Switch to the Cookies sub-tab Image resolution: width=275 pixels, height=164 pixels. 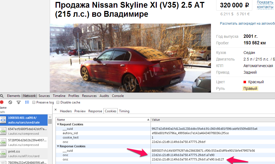[x=111, y=111]
